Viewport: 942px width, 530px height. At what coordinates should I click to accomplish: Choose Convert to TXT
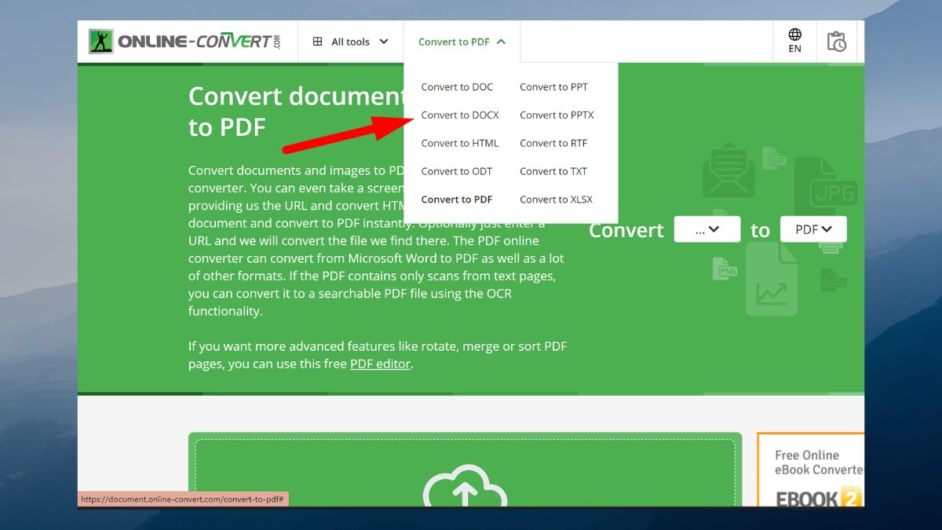point(553,172)
